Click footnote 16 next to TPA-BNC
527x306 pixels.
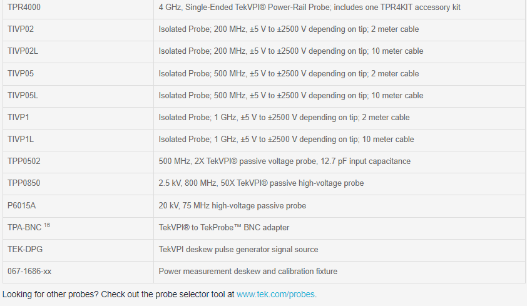coord(46,225)
